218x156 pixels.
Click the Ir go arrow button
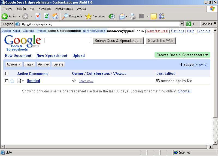click(188, 24)
